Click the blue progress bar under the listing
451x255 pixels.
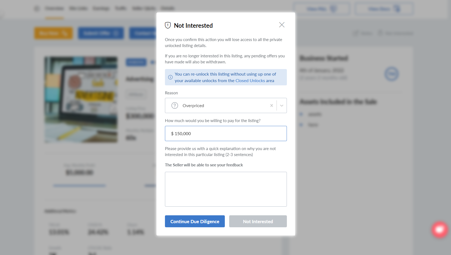(79, 186)
